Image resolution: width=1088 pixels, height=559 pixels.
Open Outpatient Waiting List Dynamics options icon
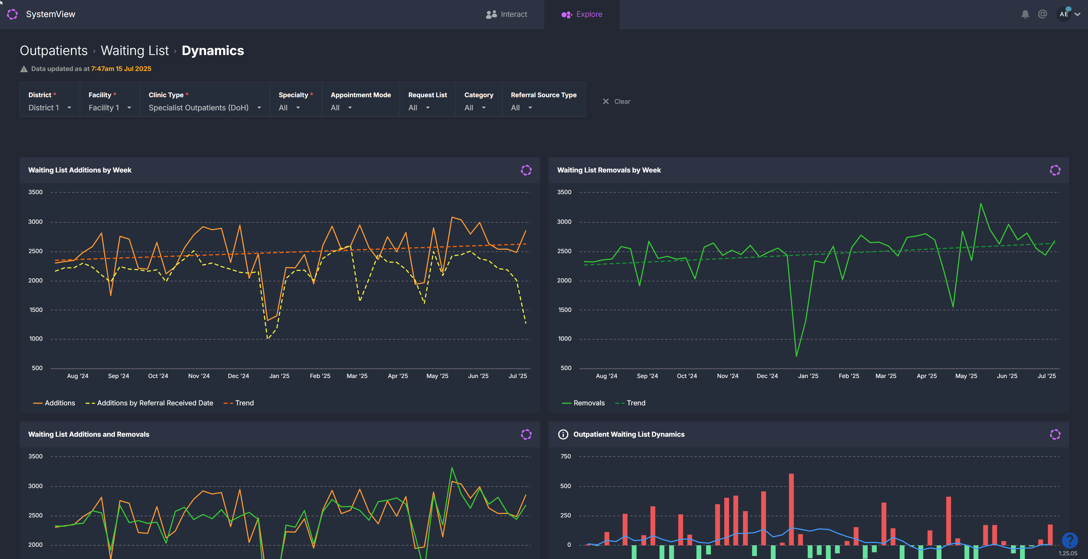(x=1055, y=434)
